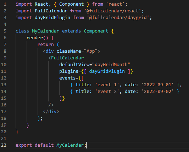Click the className attribute

click(x=69, y=51)
